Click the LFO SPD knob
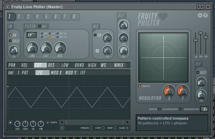The height and width of the screenshot is (139, 215). point(17,124)
